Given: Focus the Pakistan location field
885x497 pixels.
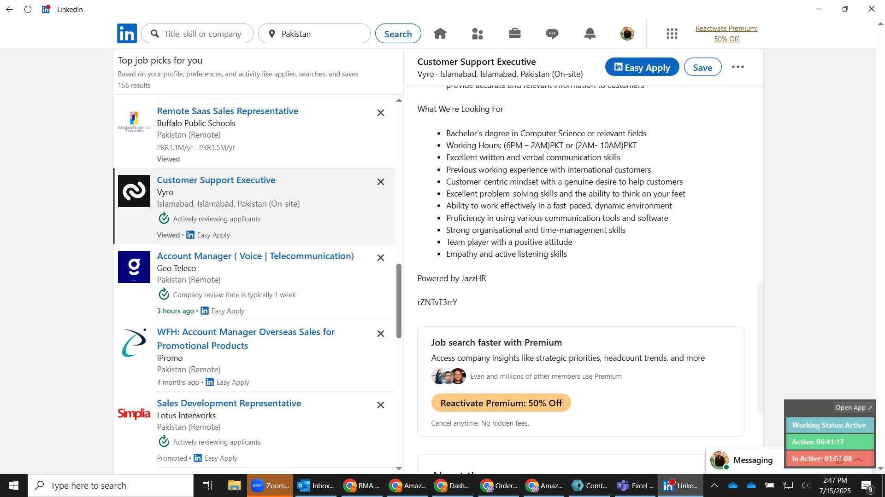Looking at the screenshot, I should 314,34.
